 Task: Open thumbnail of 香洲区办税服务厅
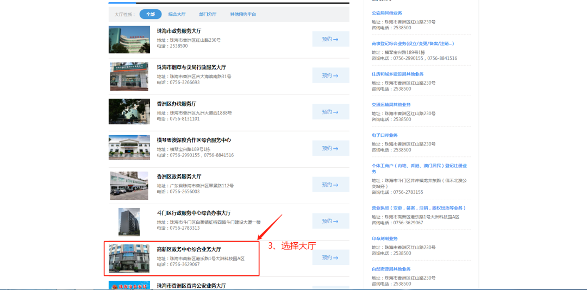(x=129, y=111)
